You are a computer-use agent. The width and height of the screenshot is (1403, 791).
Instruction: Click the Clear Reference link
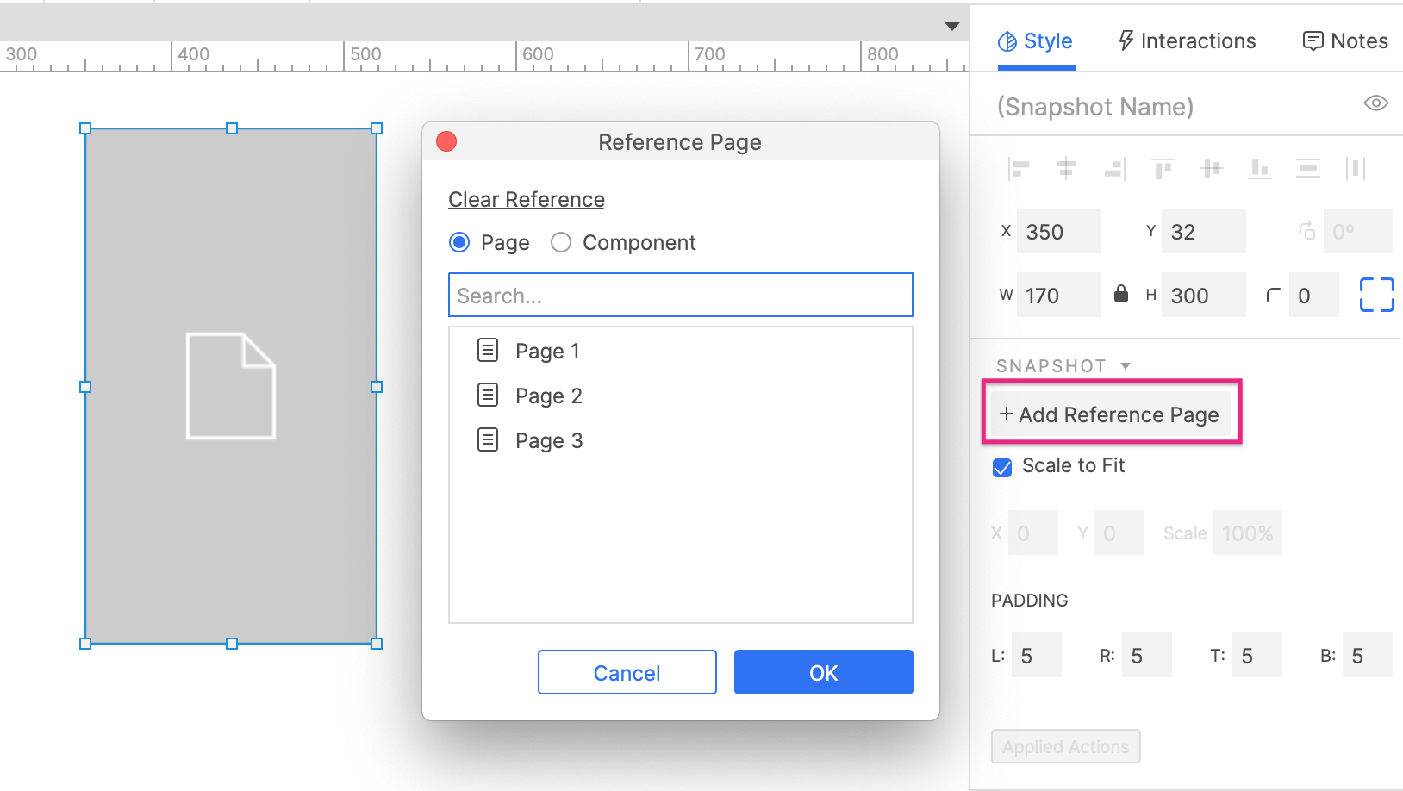point(526,199)
